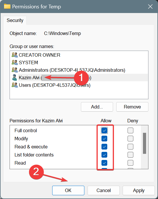
Task: Uncheck Allow for List folder contents
Action: coord(104,155)
